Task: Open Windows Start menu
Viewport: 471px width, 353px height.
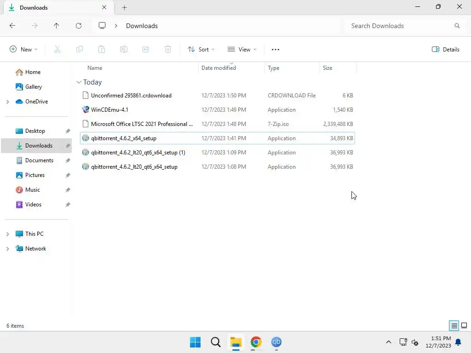Action: 195,342
